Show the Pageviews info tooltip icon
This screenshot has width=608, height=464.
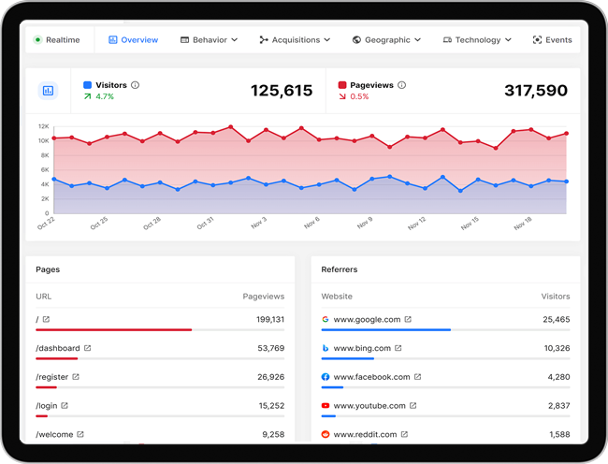coord(401,85)
